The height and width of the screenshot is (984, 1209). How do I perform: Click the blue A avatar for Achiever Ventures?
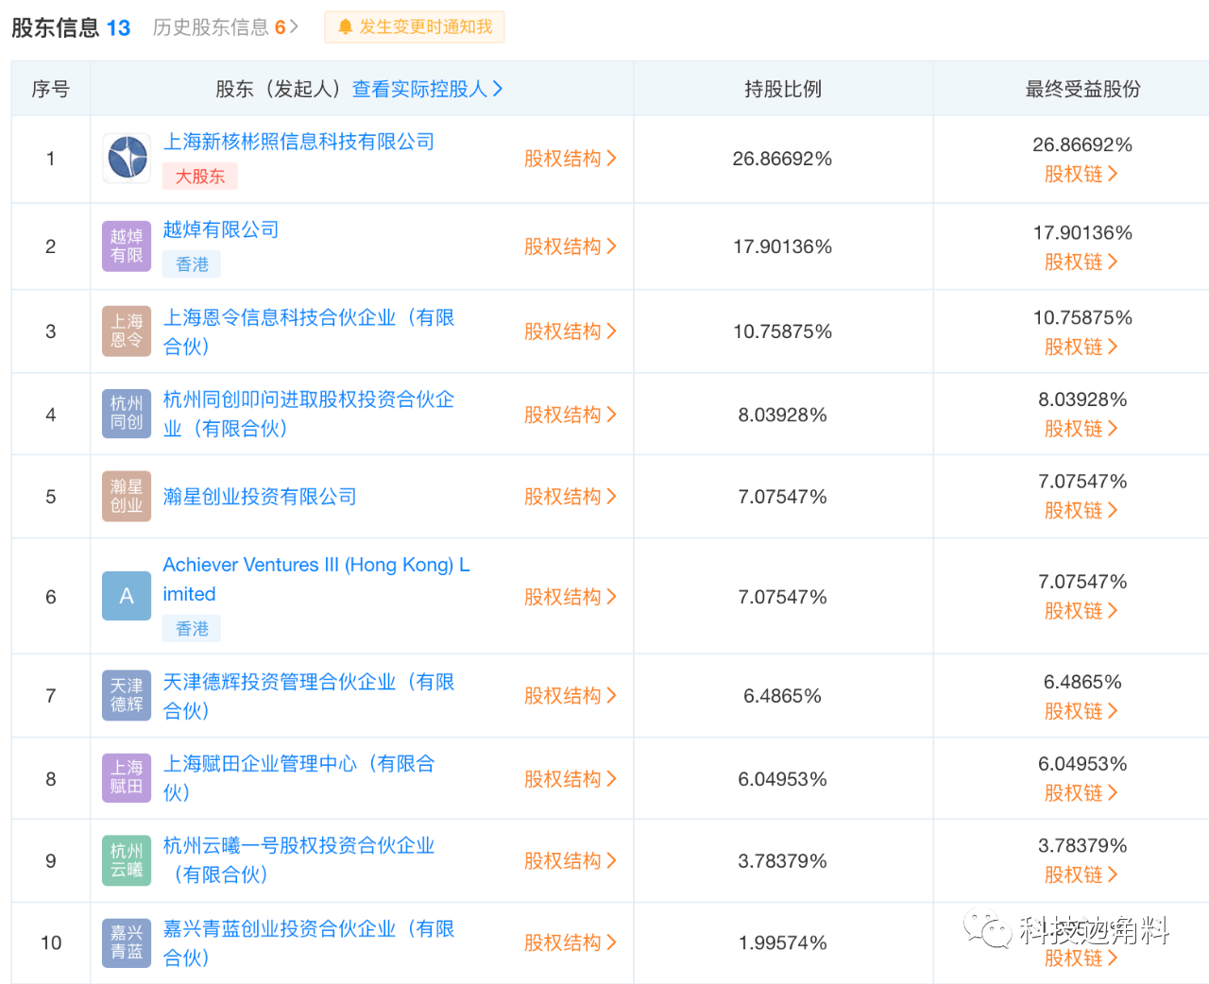coord(127,596)
